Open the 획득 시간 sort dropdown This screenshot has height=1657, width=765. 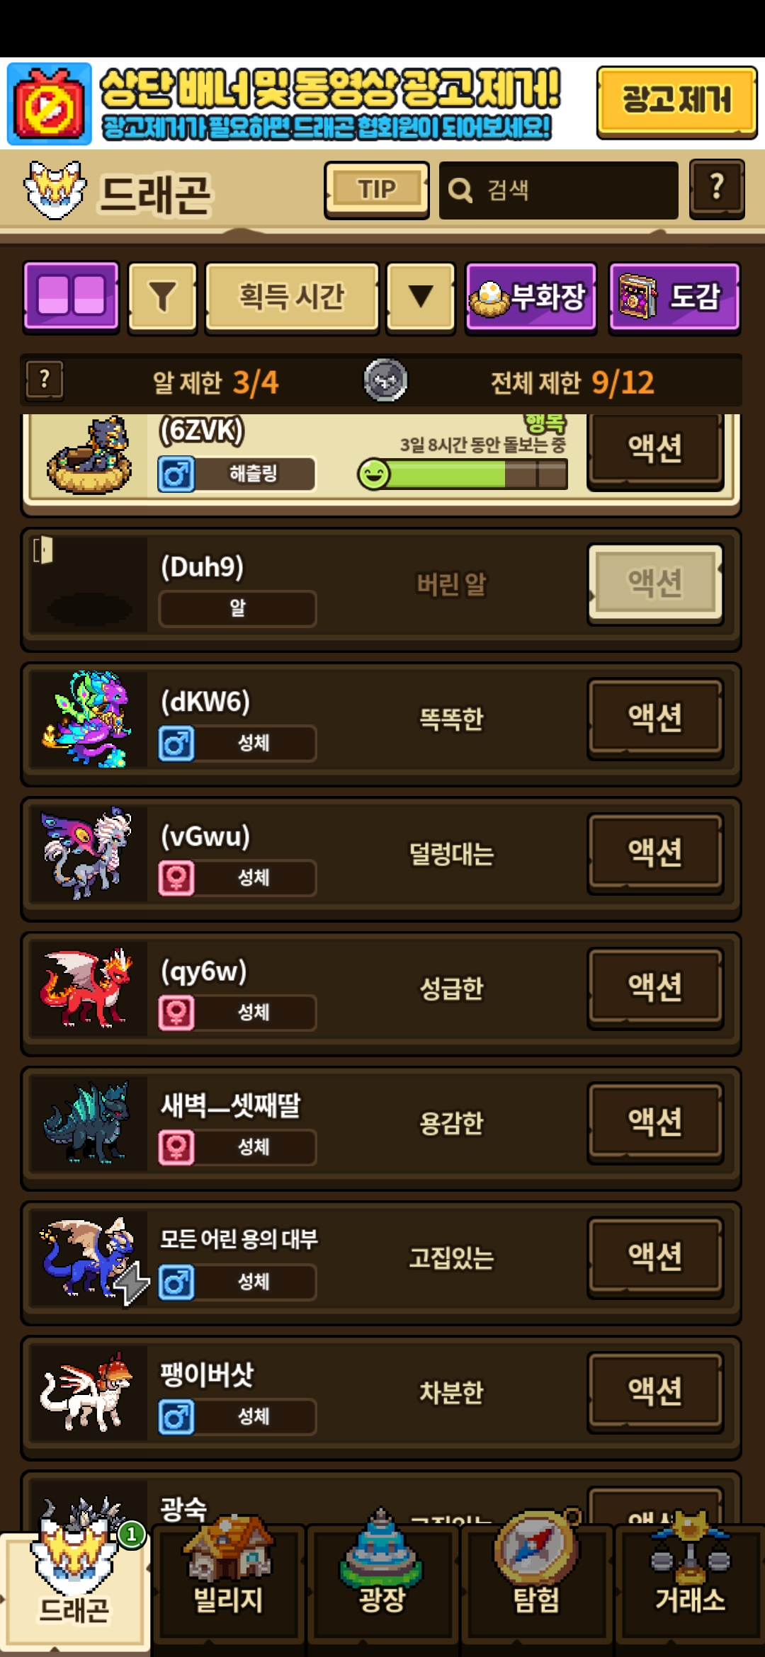coord(292,296)
